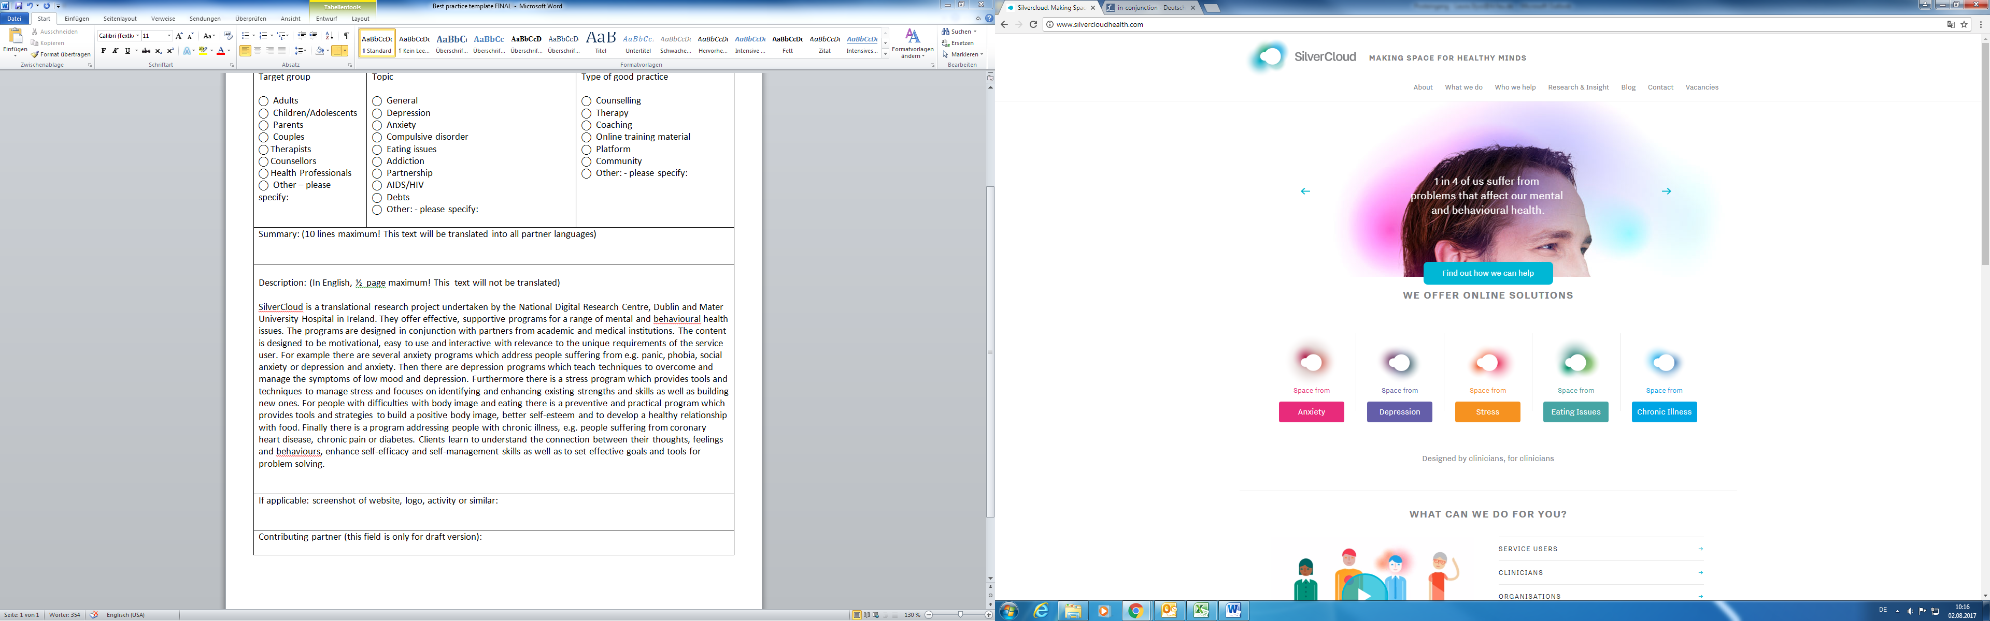
Task: Open the font name dropdown
Action: (137, 36)
